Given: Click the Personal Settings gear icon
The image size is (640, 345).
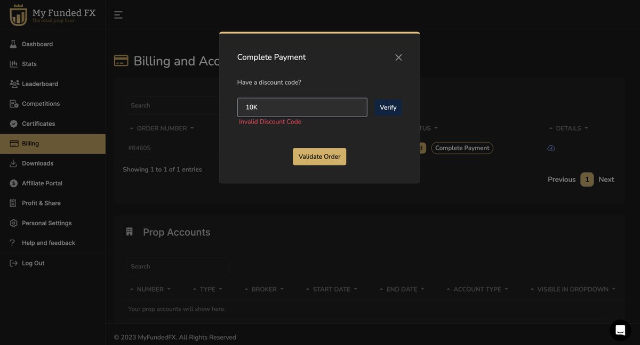Looking at the screenshot, I should click(x=13, y=223).
